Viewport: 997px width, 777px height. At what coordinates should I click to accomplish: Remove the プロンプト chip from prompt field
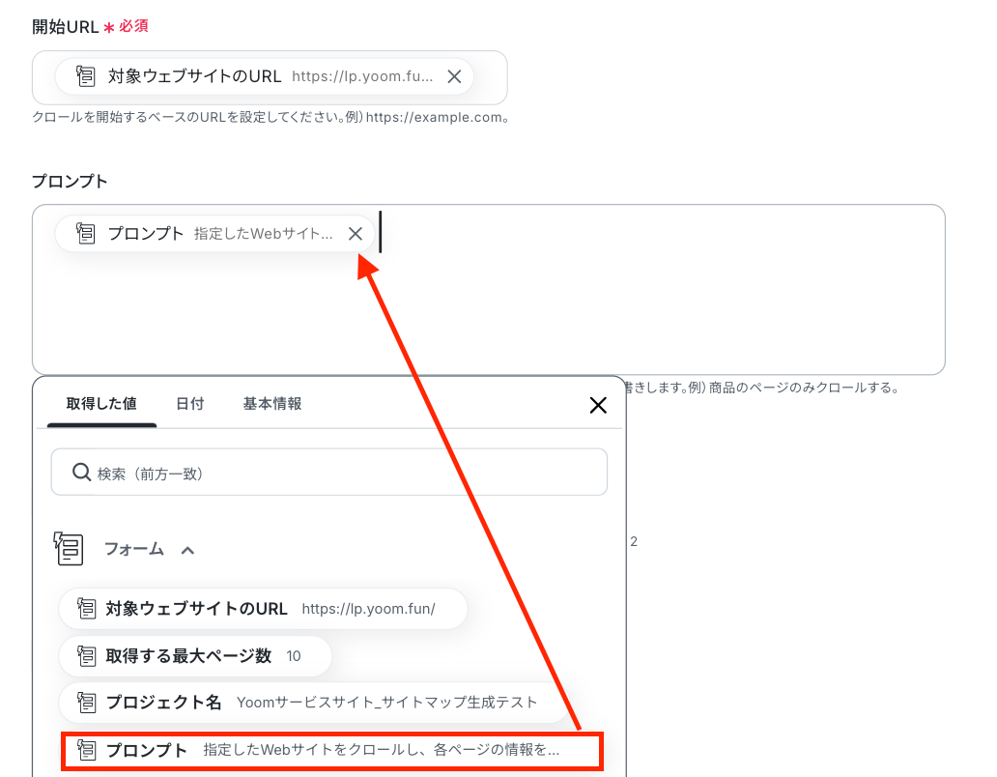[x=356, y=234]
